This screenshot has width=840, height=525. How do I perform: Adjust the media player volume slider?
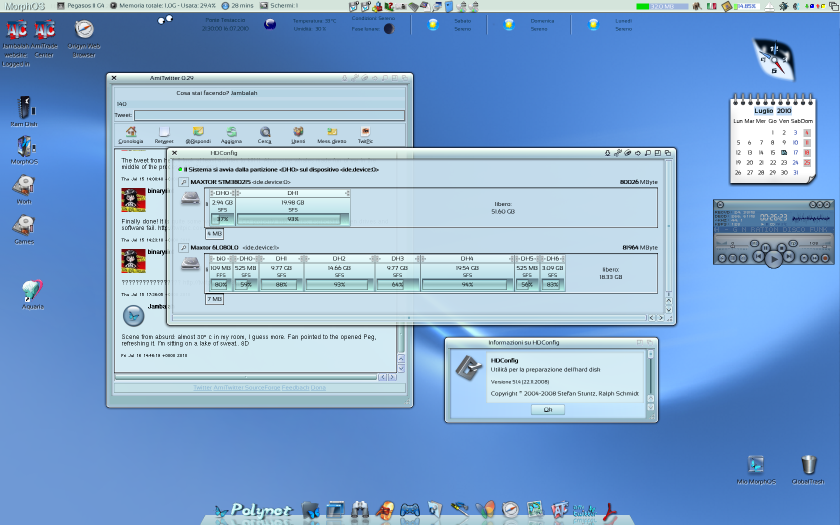[824, 246]
